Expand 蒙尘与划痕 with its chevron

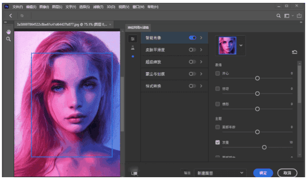click(x=201, y=74)
